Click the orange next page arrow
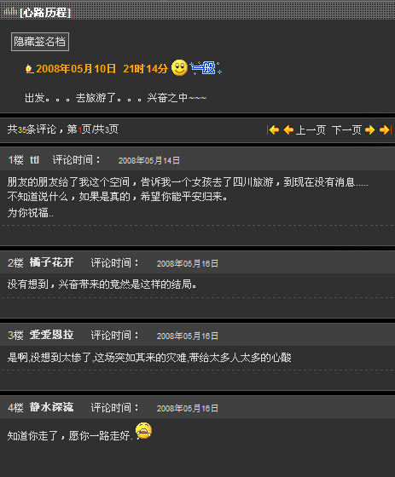 pyautogui.click(x=369, y=129)
